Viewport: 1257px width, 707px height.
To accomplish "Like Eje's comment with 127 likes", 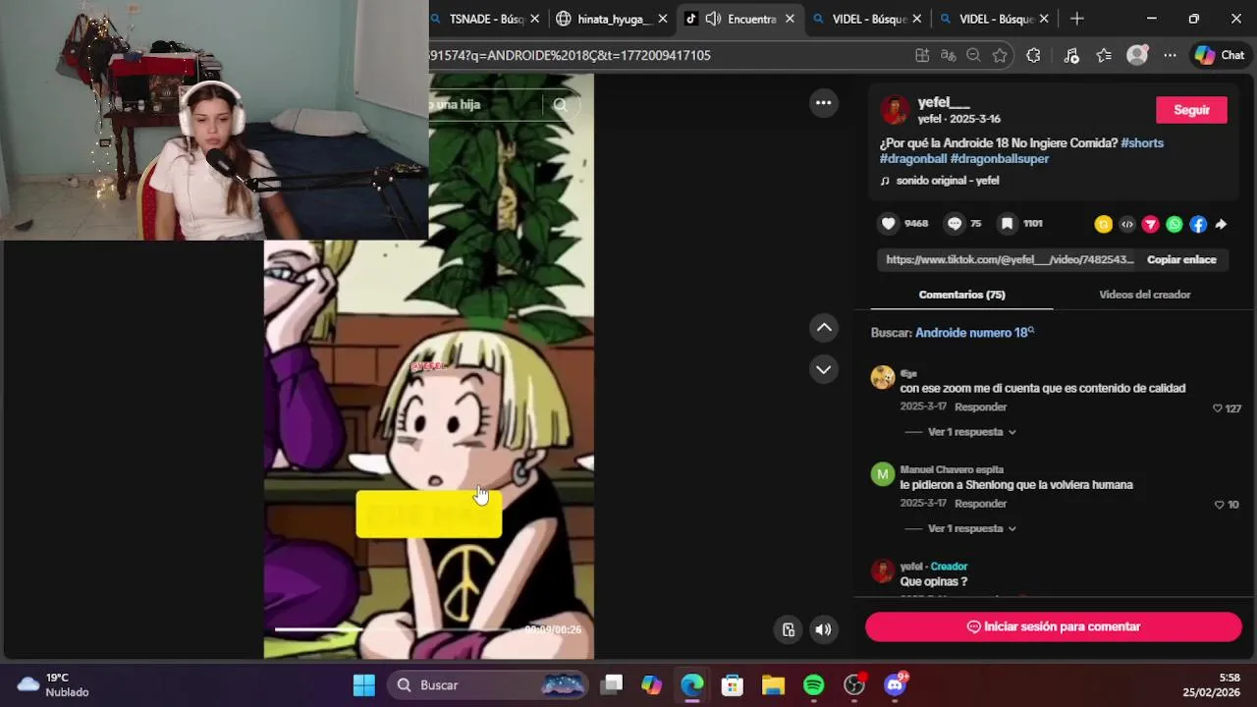I will (x=1218, y=408).
